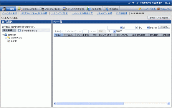Go to next page with > arrow
The image size is (172, 108).
[77, 31]
